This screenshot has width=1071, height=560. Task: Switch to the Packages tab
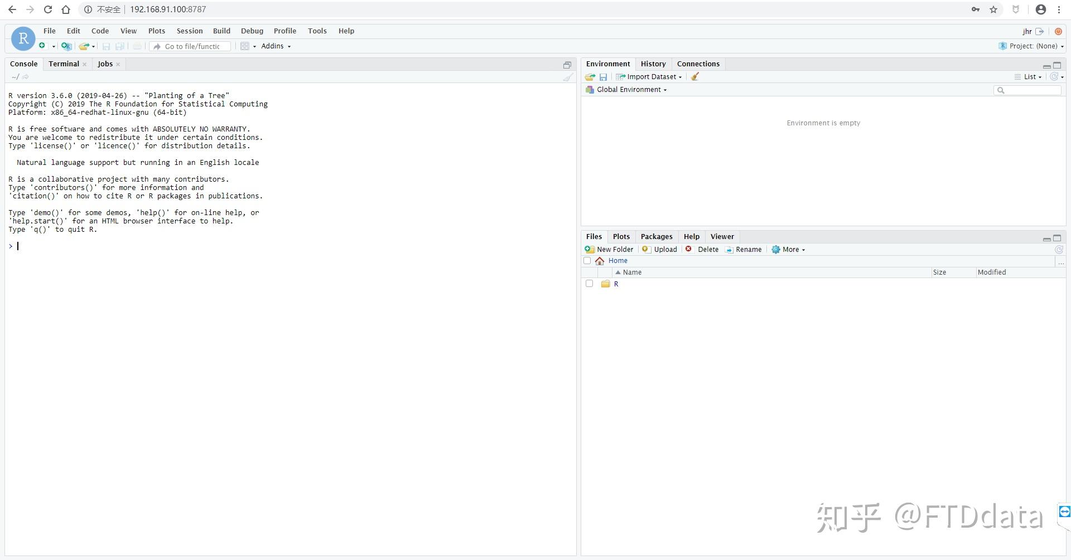[x=657, y=236]
